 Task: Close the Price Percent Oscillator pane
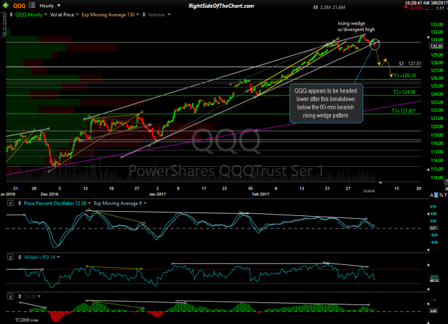pyautogui.click(x=10, y=203)
